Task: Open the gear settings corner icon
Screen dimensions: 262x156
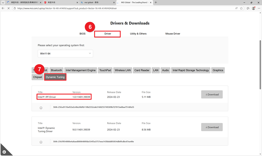Action: coord(4,152)
